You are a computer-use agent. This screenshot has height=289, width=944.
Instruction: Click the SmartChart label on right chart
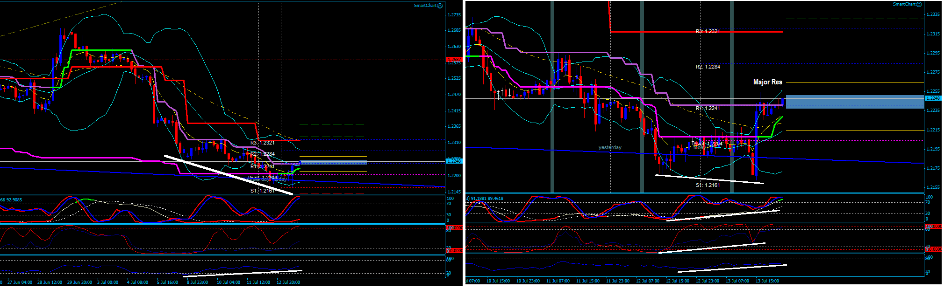point(904,4)
